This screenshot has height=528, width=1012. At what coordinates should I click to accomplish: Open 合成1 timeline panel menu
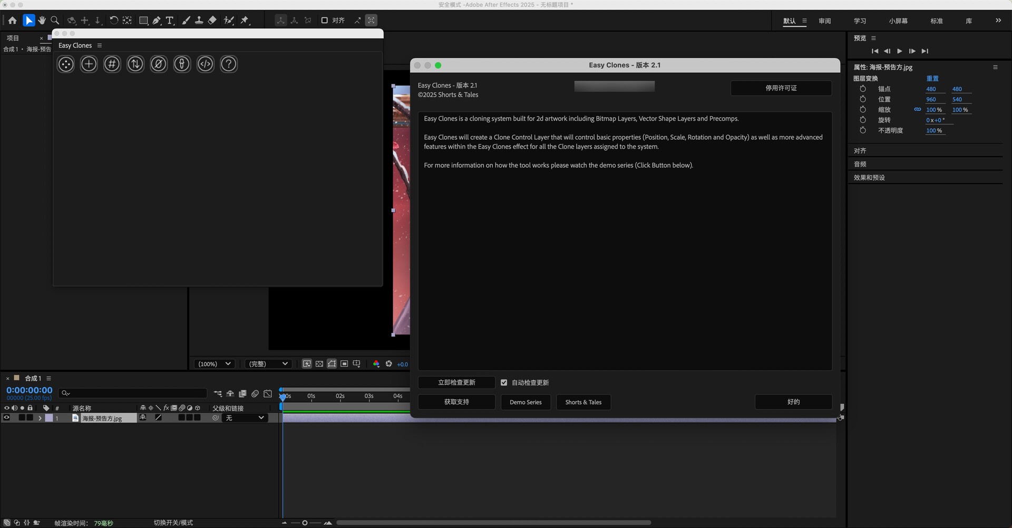[48, 378]
